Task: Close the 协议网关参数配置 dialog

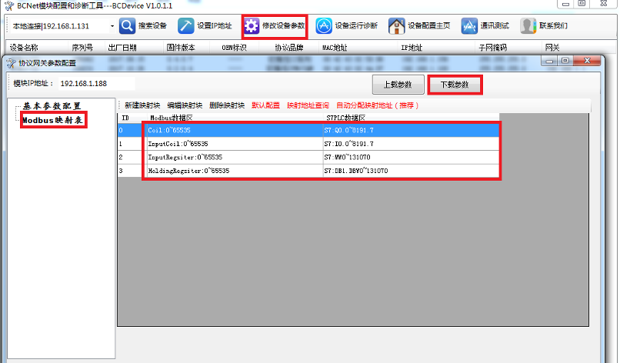Action: pyautogui.click(x=587, y=61)
